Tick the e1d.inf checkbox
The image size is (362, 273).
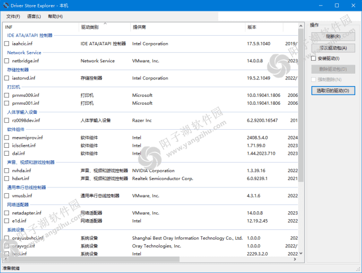(7, 221)
